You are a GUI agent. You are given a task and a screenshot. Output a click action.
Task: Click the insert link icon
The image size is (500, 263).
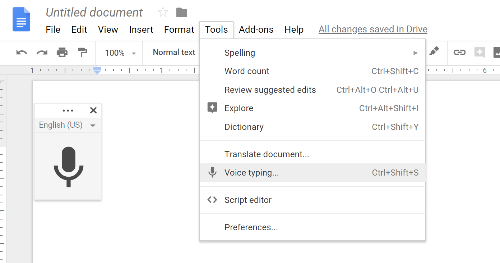click(459, 53)
